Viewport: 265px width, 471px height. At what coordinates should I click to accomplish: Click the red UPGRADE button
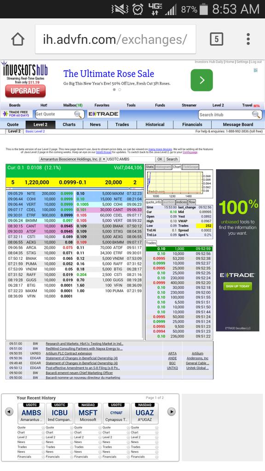(x=25, y=91)
